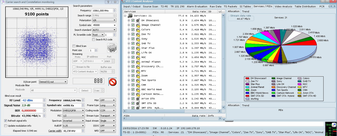Uncheck Refresh signal info

[x=6, y=121]
